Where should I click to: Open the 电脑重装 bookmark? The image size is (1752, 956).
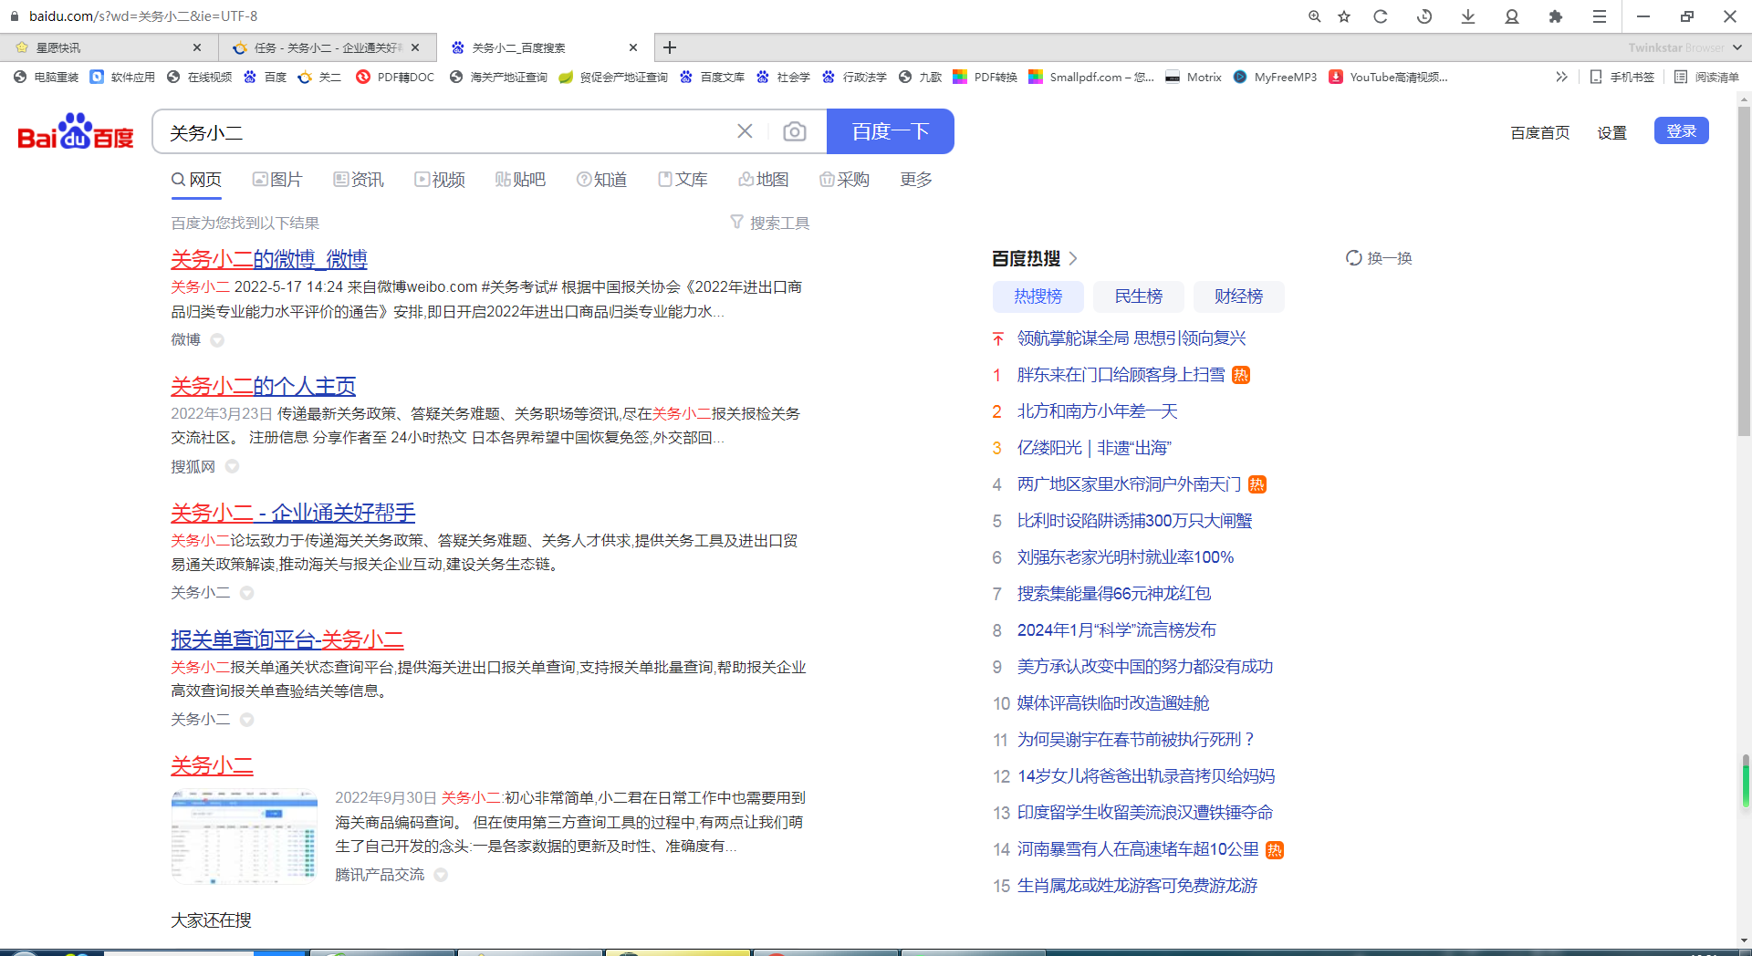click(47, 77)
